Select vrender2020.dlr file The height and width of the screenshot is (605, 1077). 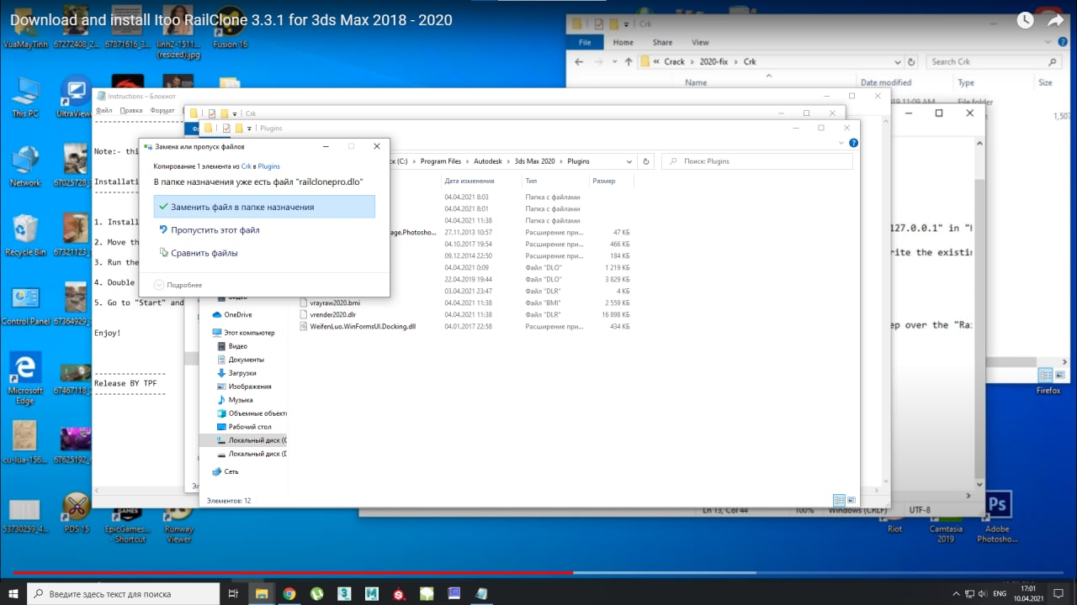(332, 314)
